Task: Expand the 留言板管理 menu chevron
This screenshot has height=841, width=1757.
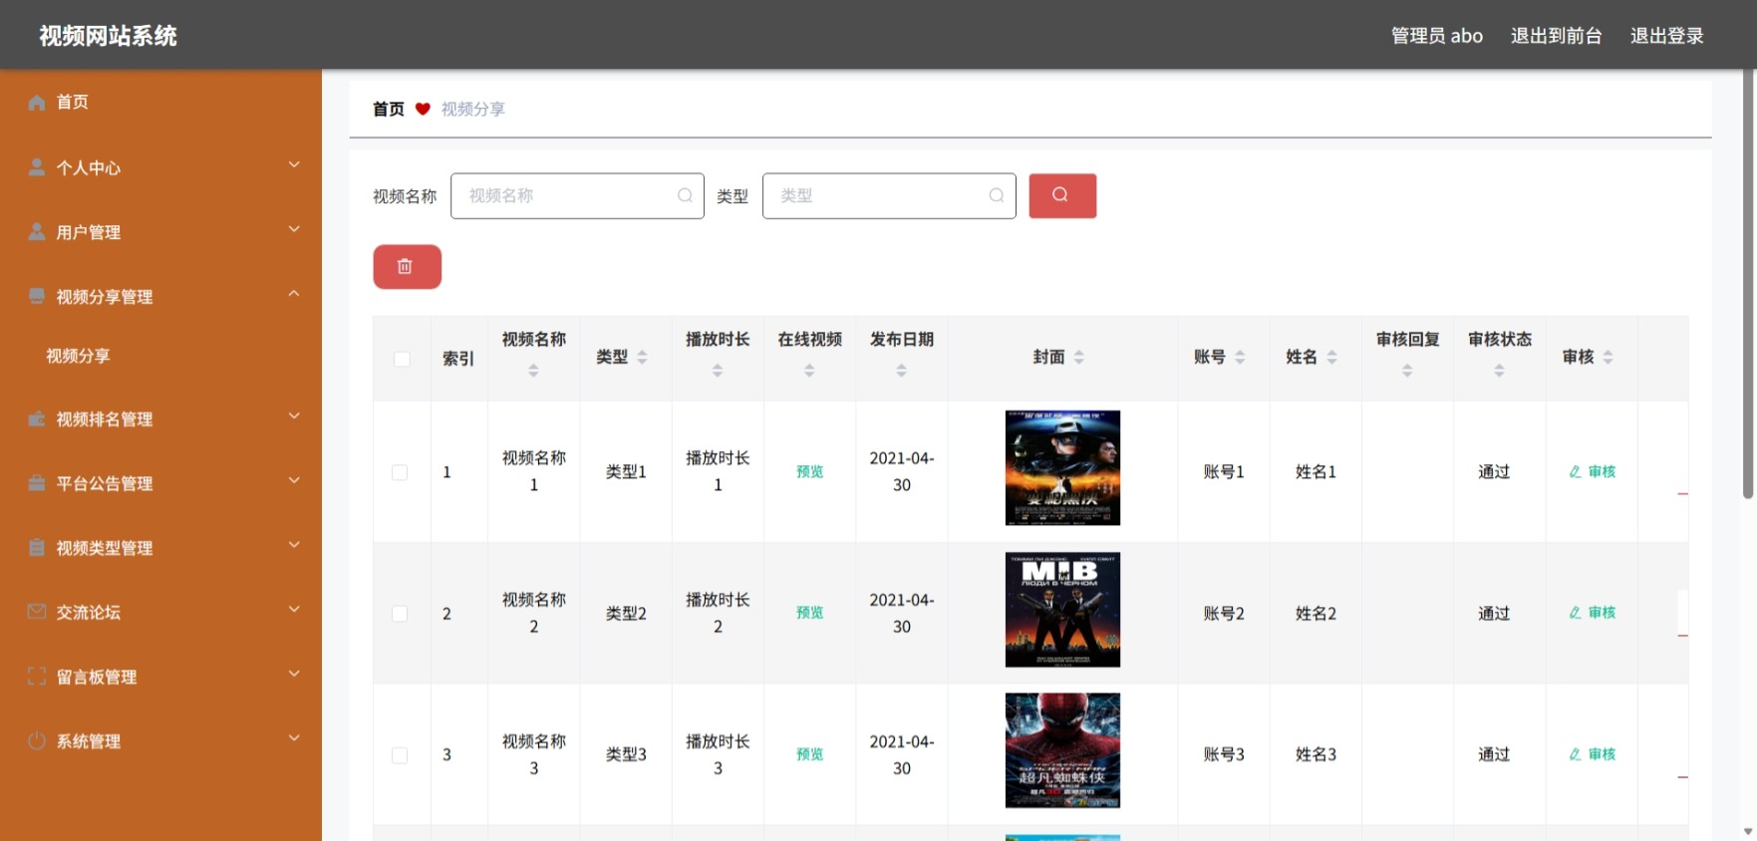Action: pos(294,674)
